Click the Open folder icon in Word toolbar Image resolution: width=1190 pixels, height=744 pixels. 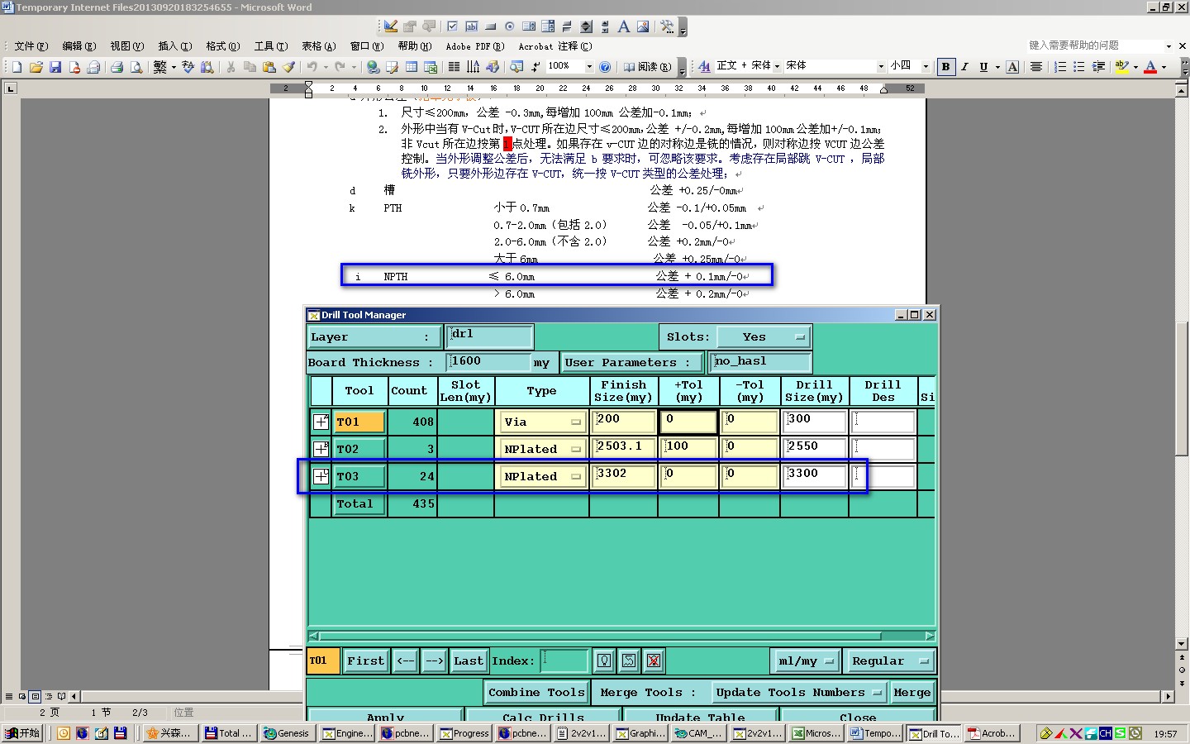click(x=36, y=67)
